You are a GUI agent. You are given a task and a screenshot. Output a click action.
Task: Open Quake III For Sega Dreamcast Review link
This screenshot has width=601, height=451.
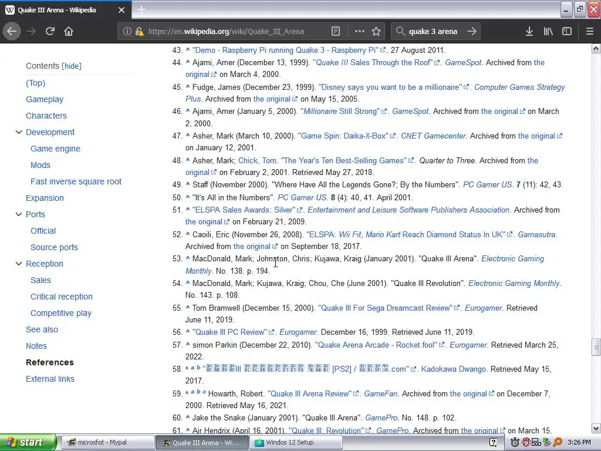click(x=389, y=308)
